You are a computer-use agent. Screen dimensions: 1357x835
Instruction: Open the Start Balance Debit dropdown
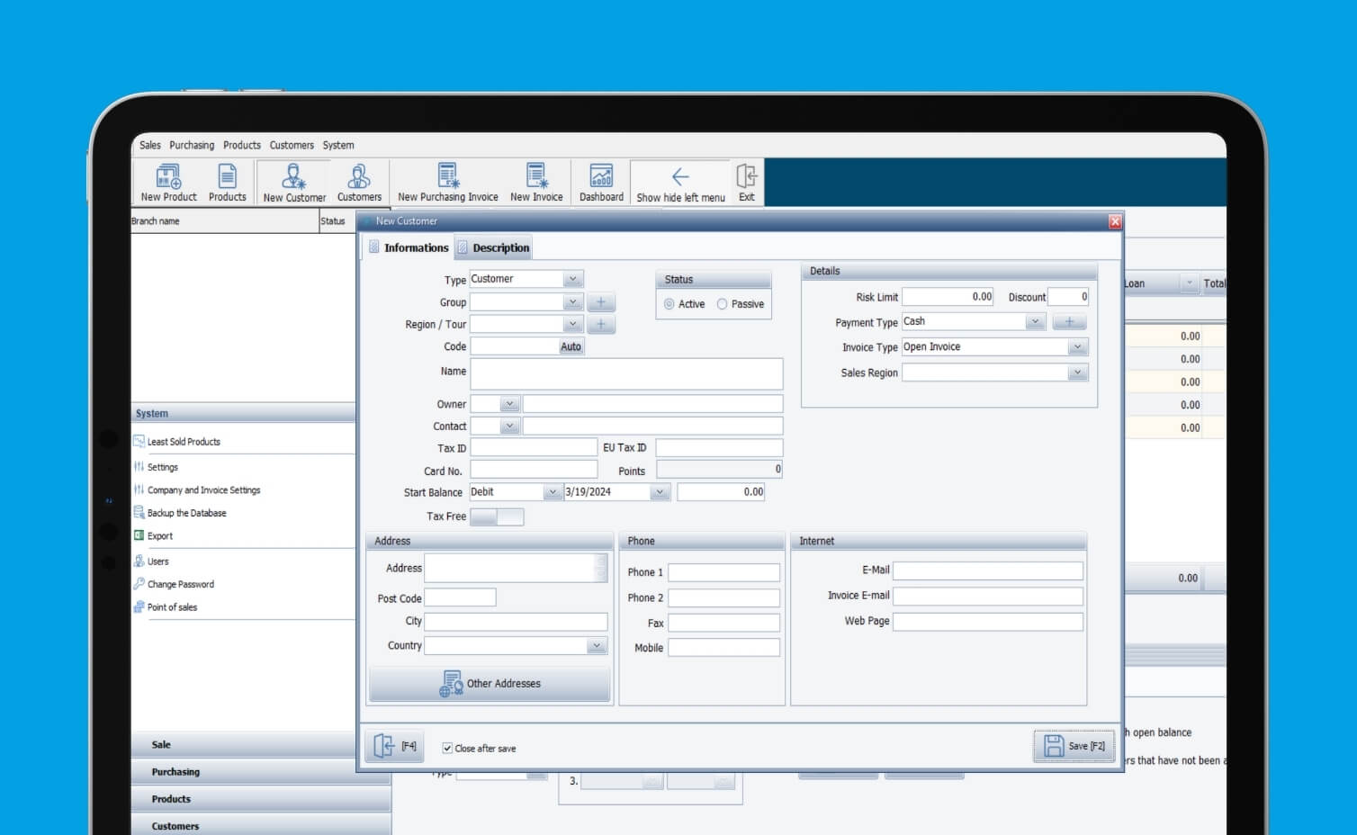[x=552, y=492]
